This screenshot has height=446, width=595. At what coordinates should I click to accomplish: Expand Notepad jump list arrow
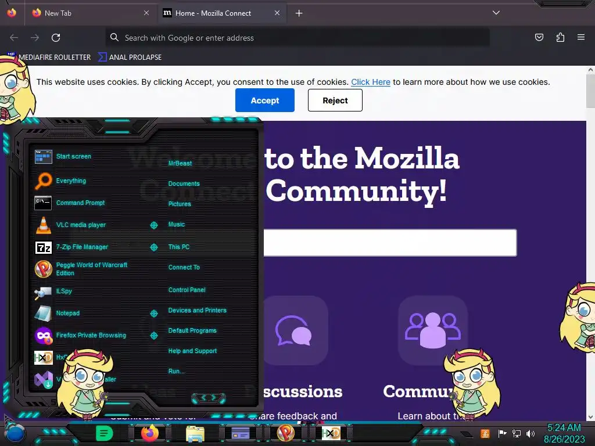click(153, 313)
